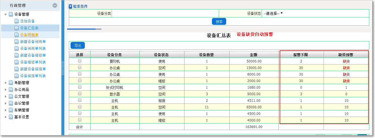Tick the checkbox for 办公桌 使用 row
The image size is (375, 138).
pos(80,74)
